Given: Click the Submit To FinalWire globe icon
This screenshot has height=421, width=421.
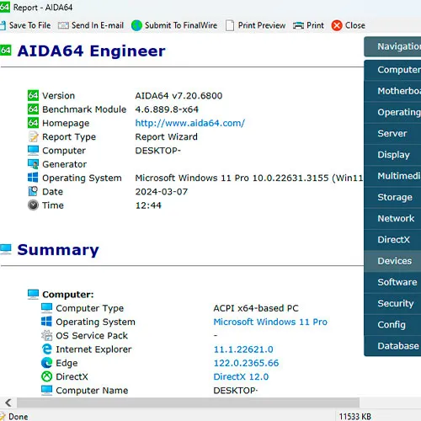Looking at the screenshot, I should pos(136,25).
